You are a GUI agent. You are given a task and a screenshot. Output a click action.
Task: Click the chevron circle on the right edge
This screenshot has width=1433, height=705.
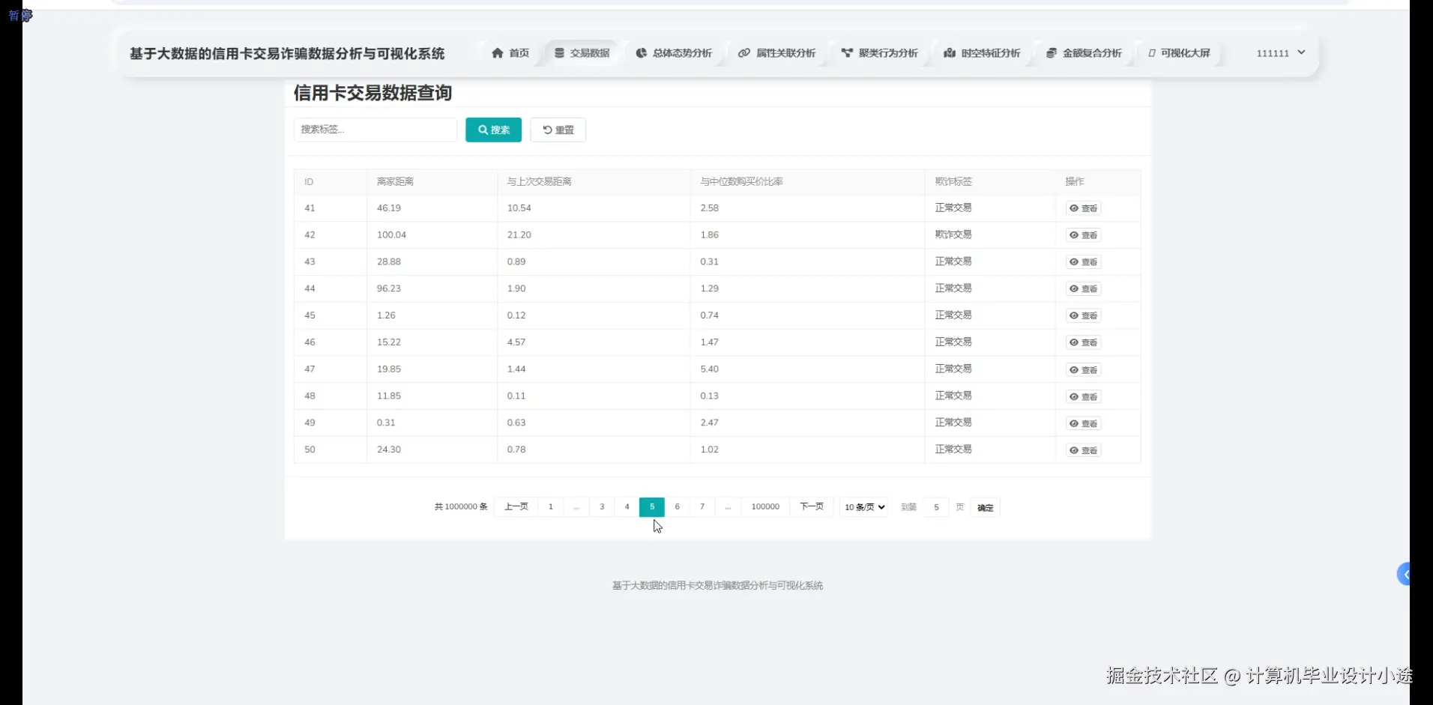1405,574
